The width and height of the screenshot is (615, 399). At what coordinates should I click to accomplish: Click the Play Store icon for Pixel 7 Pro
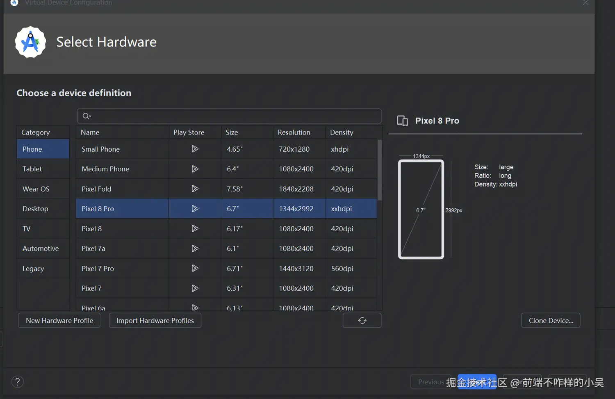[x=195, y=268]
